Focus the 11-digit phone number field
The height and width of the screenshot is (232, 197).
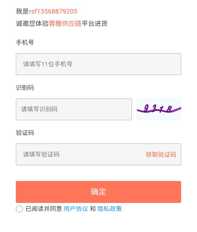(98, 64)
